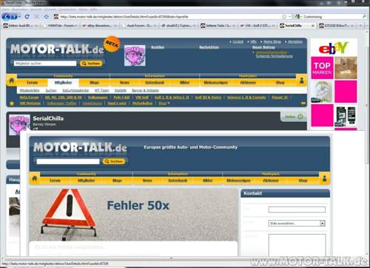
Task: Reload the page with the refresh icon
Action: (27, 16)
